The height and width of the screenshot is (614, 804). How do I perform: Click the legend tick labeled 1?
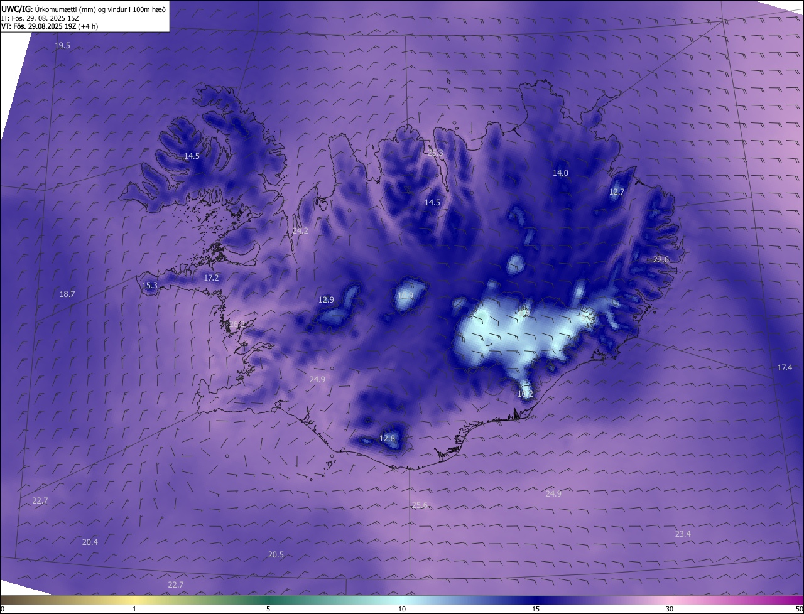point(134,609)
